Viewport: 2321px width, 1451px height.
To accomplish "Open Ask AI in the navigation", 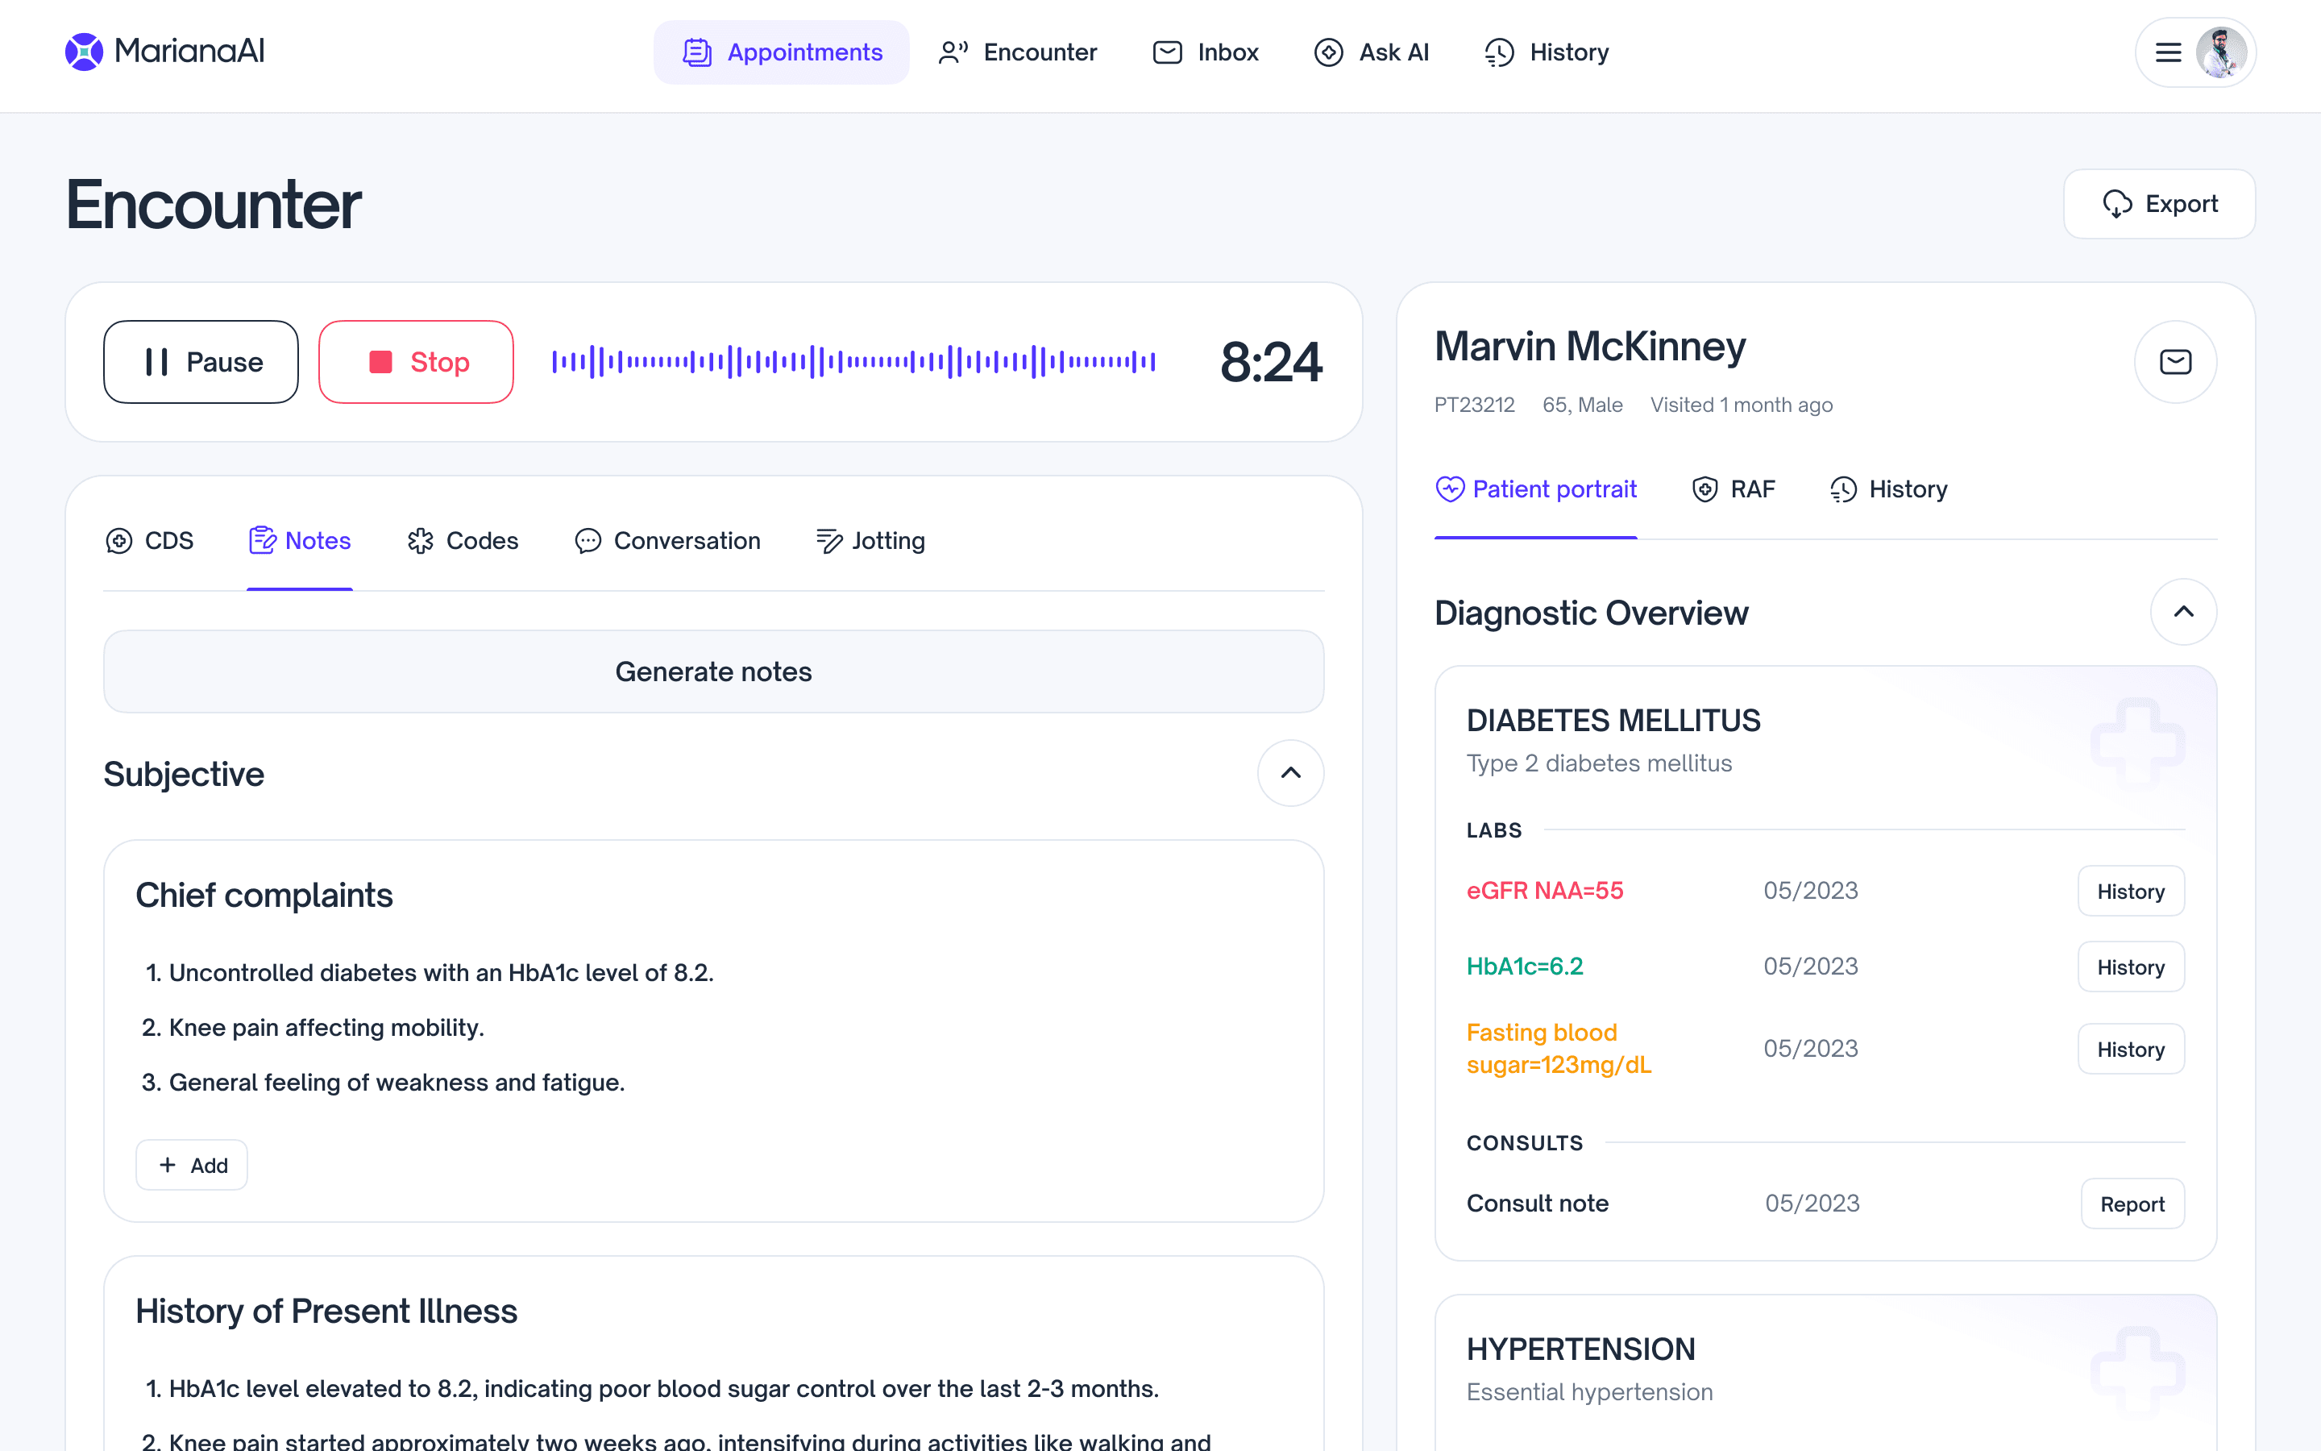I will [1372, 52].
